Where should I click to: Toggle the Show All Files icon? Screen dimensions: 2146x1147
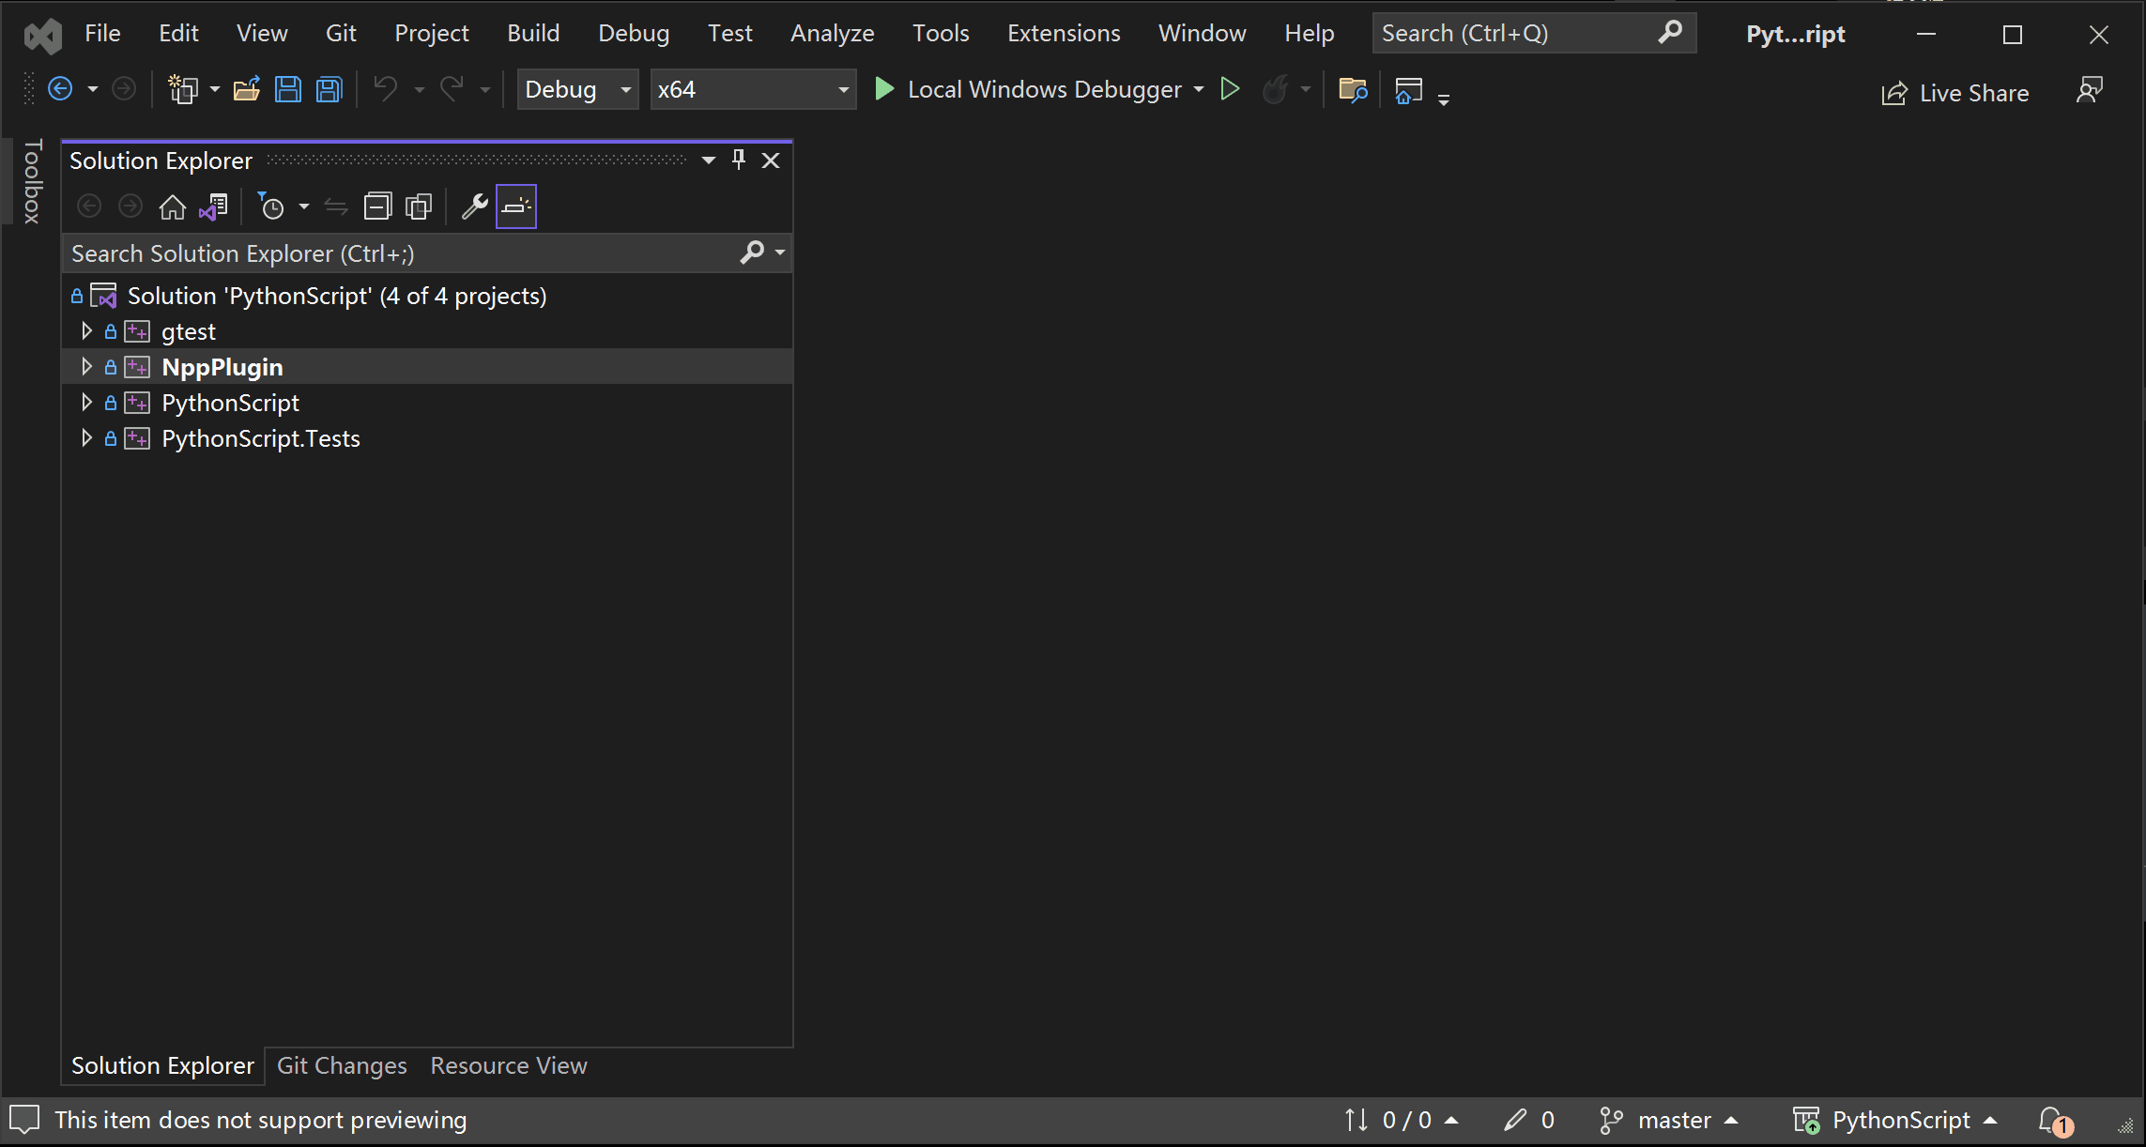tap(419, 206)
